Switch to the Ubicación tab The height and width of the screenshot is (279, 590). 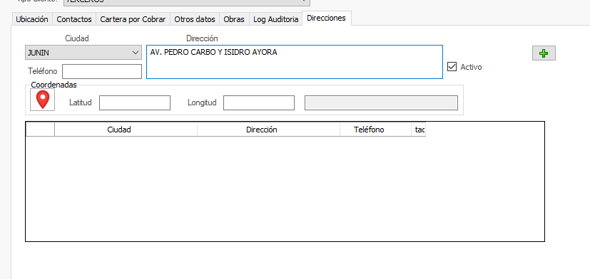click(32, 19)
